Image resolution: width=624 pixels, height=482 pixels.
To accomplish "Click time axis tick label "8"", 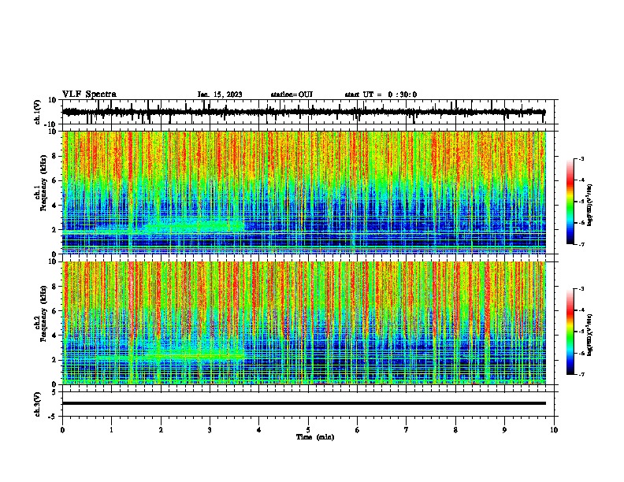I will [x=455, y=430].
